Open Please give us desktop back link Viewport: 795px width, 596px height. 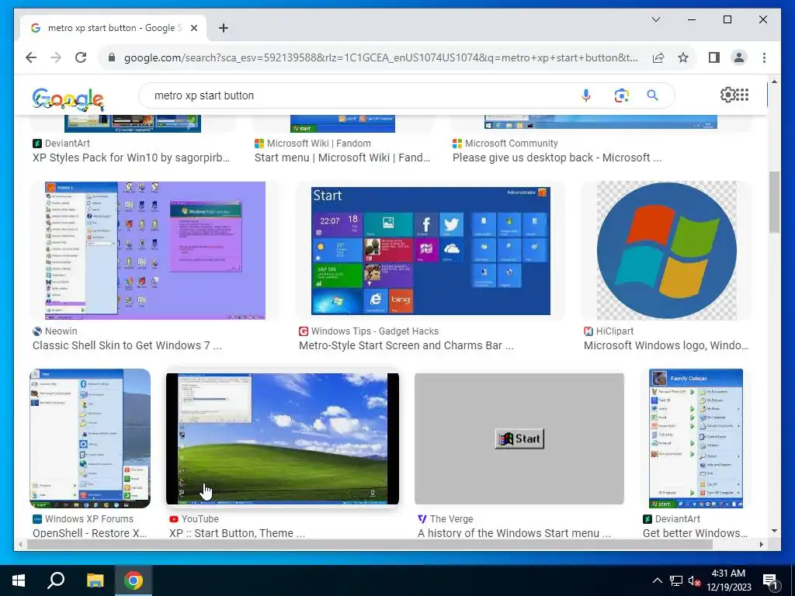557,158
